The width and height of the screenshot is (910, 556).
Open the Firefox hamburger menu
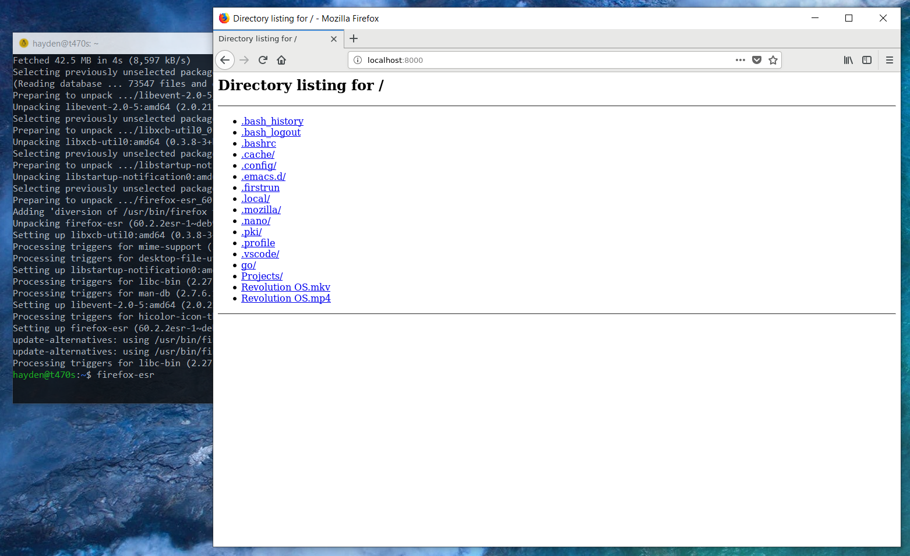point(890,59)
